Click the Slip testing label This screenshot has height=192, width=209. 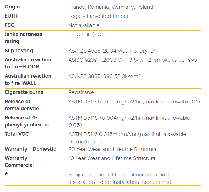coord(19,51)
